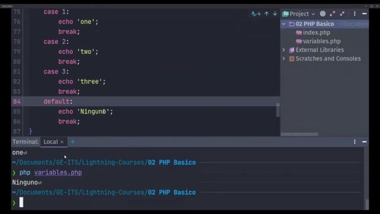Click the 'one' output in the terminal
Image resolution: width=380 pixels, height=214 pixels.
17,153
